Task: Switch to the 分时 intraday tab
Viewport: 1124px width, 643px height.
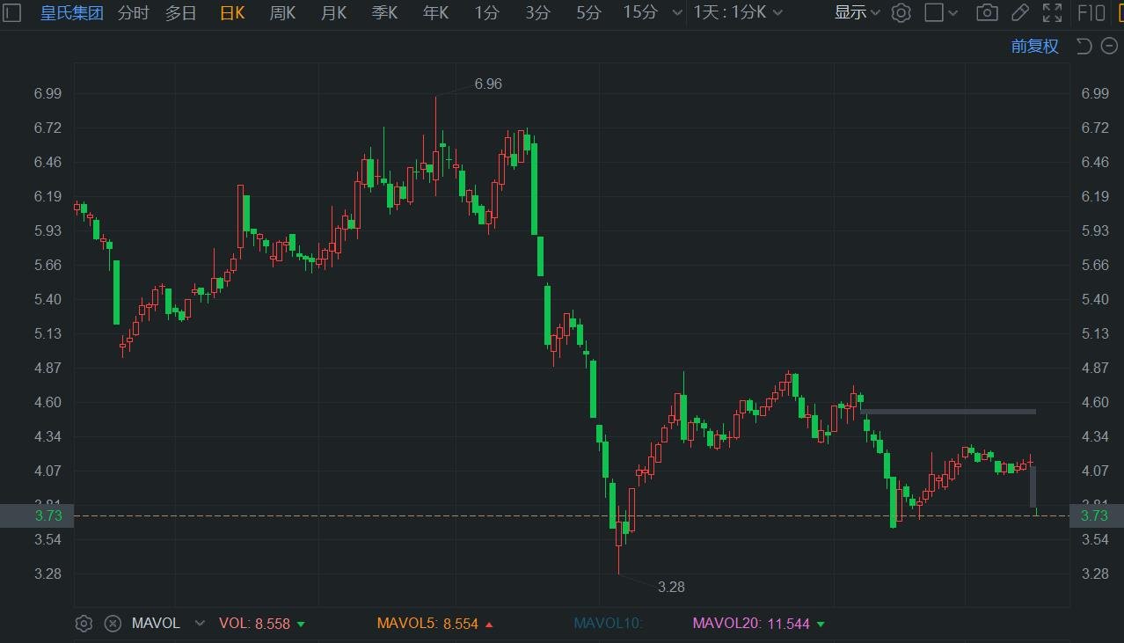Action: [x=134, y=12]
